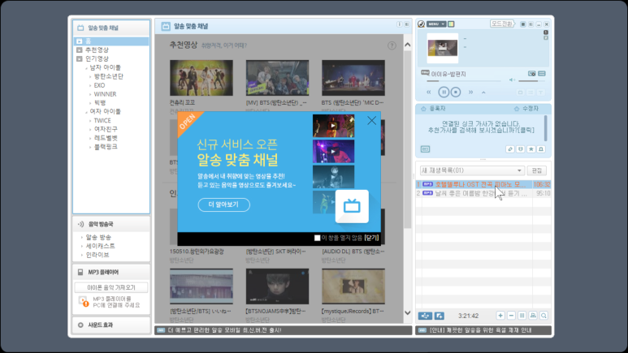Screen dimensions: 628x353
Task: Stop playback with the stop button
Action: click(x=456, y=92)
